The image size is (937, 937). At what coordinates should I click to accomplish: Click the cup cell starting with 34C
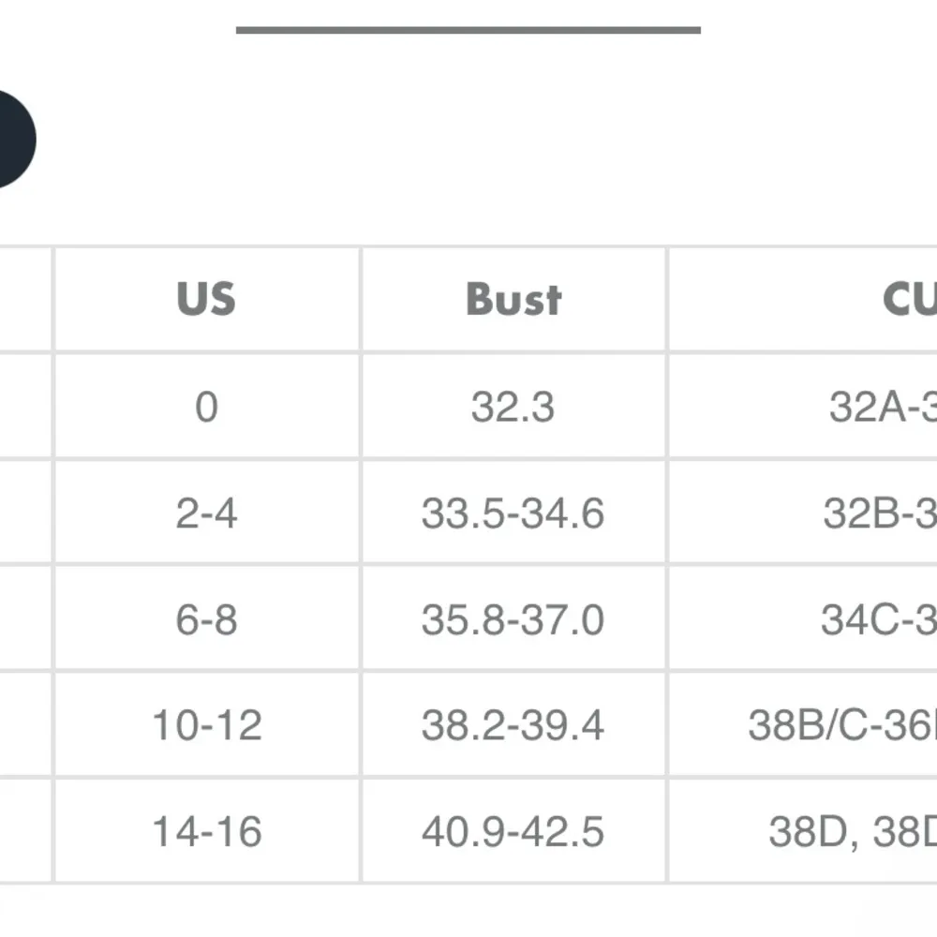[877, 619]
